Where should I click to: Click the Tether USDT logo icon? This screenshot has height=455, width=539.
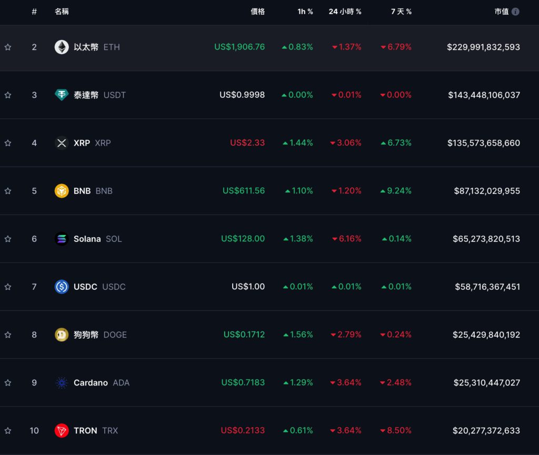pos(62,95)
